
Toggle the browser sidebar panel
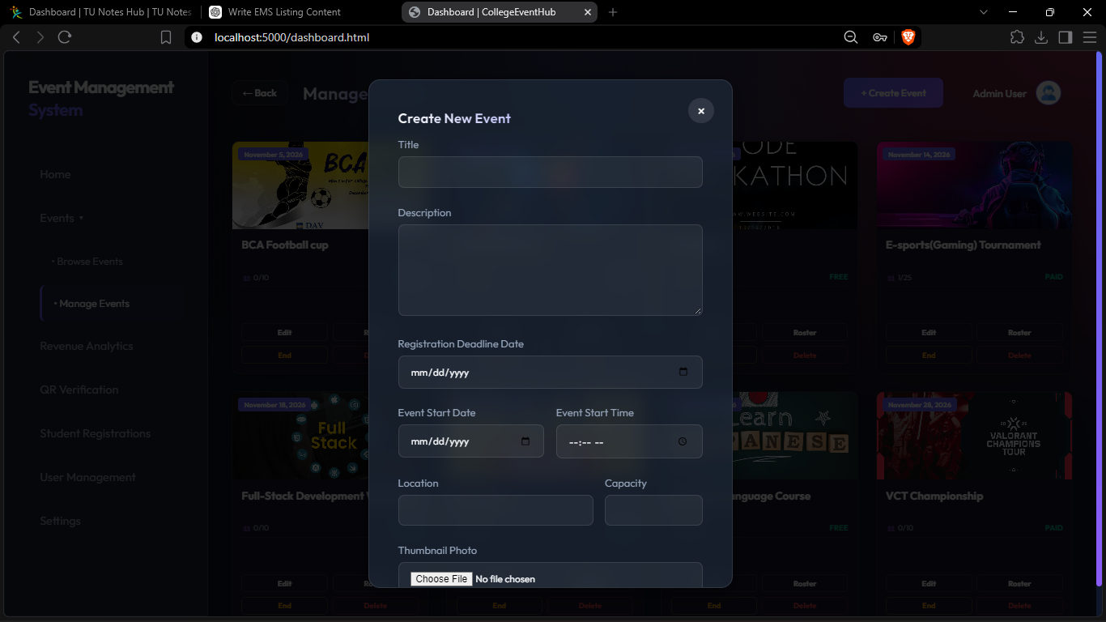point(1066,37)
